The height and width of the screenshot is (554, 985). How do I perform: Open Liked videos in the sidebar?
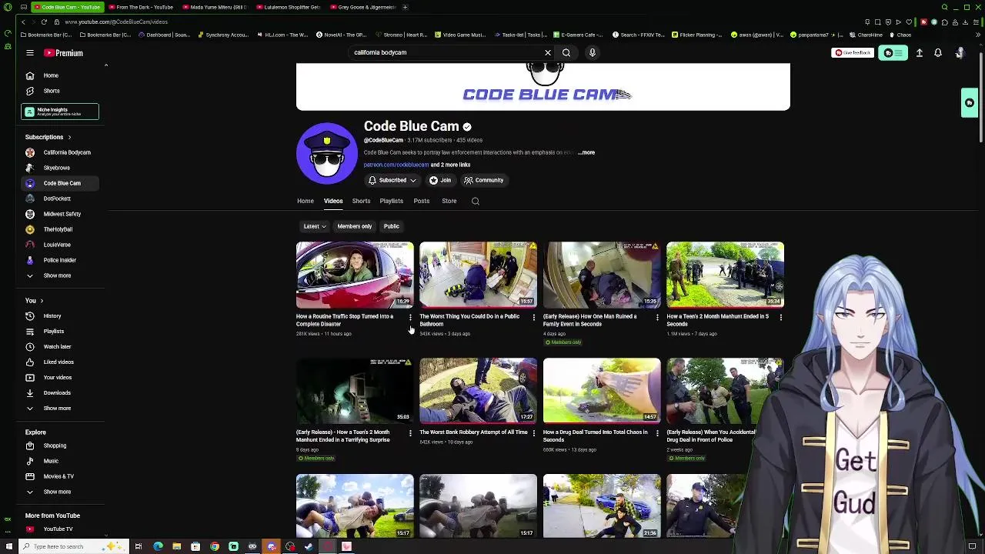tap(60, 362)
